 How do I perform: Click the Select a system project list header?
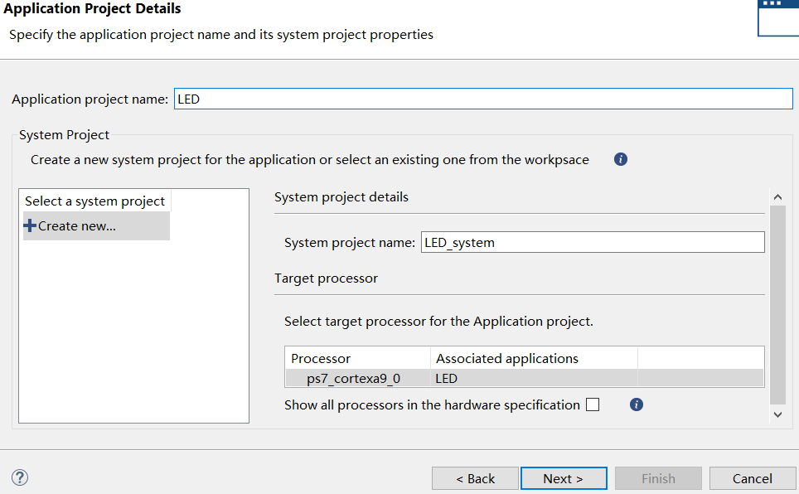click(x=95, y=201)
